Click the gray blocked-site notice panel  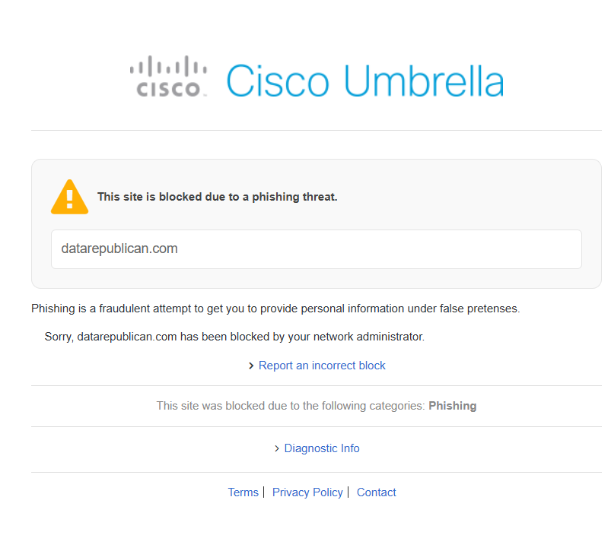(317, 223)
